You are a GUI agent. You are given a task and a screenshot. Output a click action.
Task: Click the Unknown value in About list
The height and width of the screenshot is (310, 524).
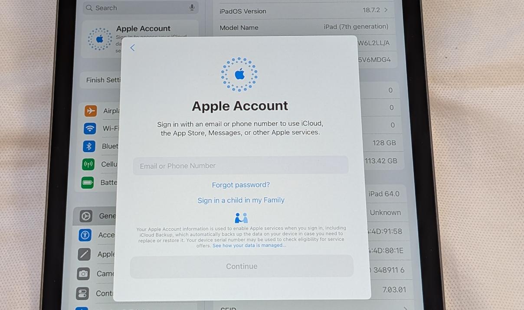click(x=385, y=212)
